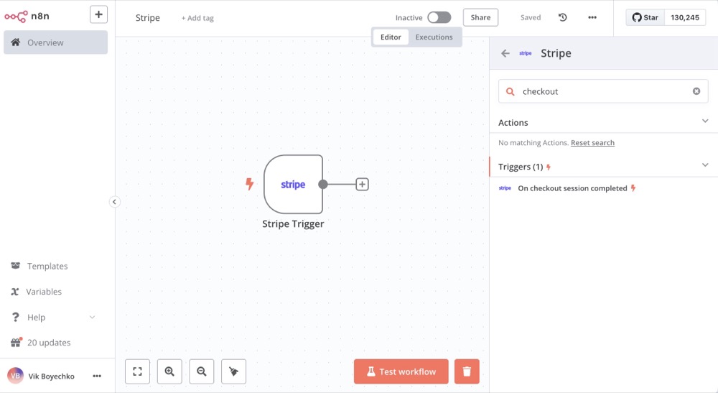
Task: Click the VB user avatar
Action: pyautogui.click(x=15, y=376)
